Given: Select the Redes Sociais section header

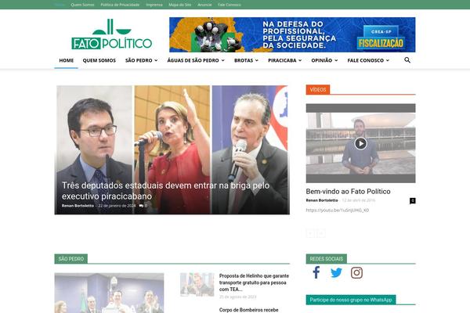Looking at the screenshot, I should (x=326, y=259).
